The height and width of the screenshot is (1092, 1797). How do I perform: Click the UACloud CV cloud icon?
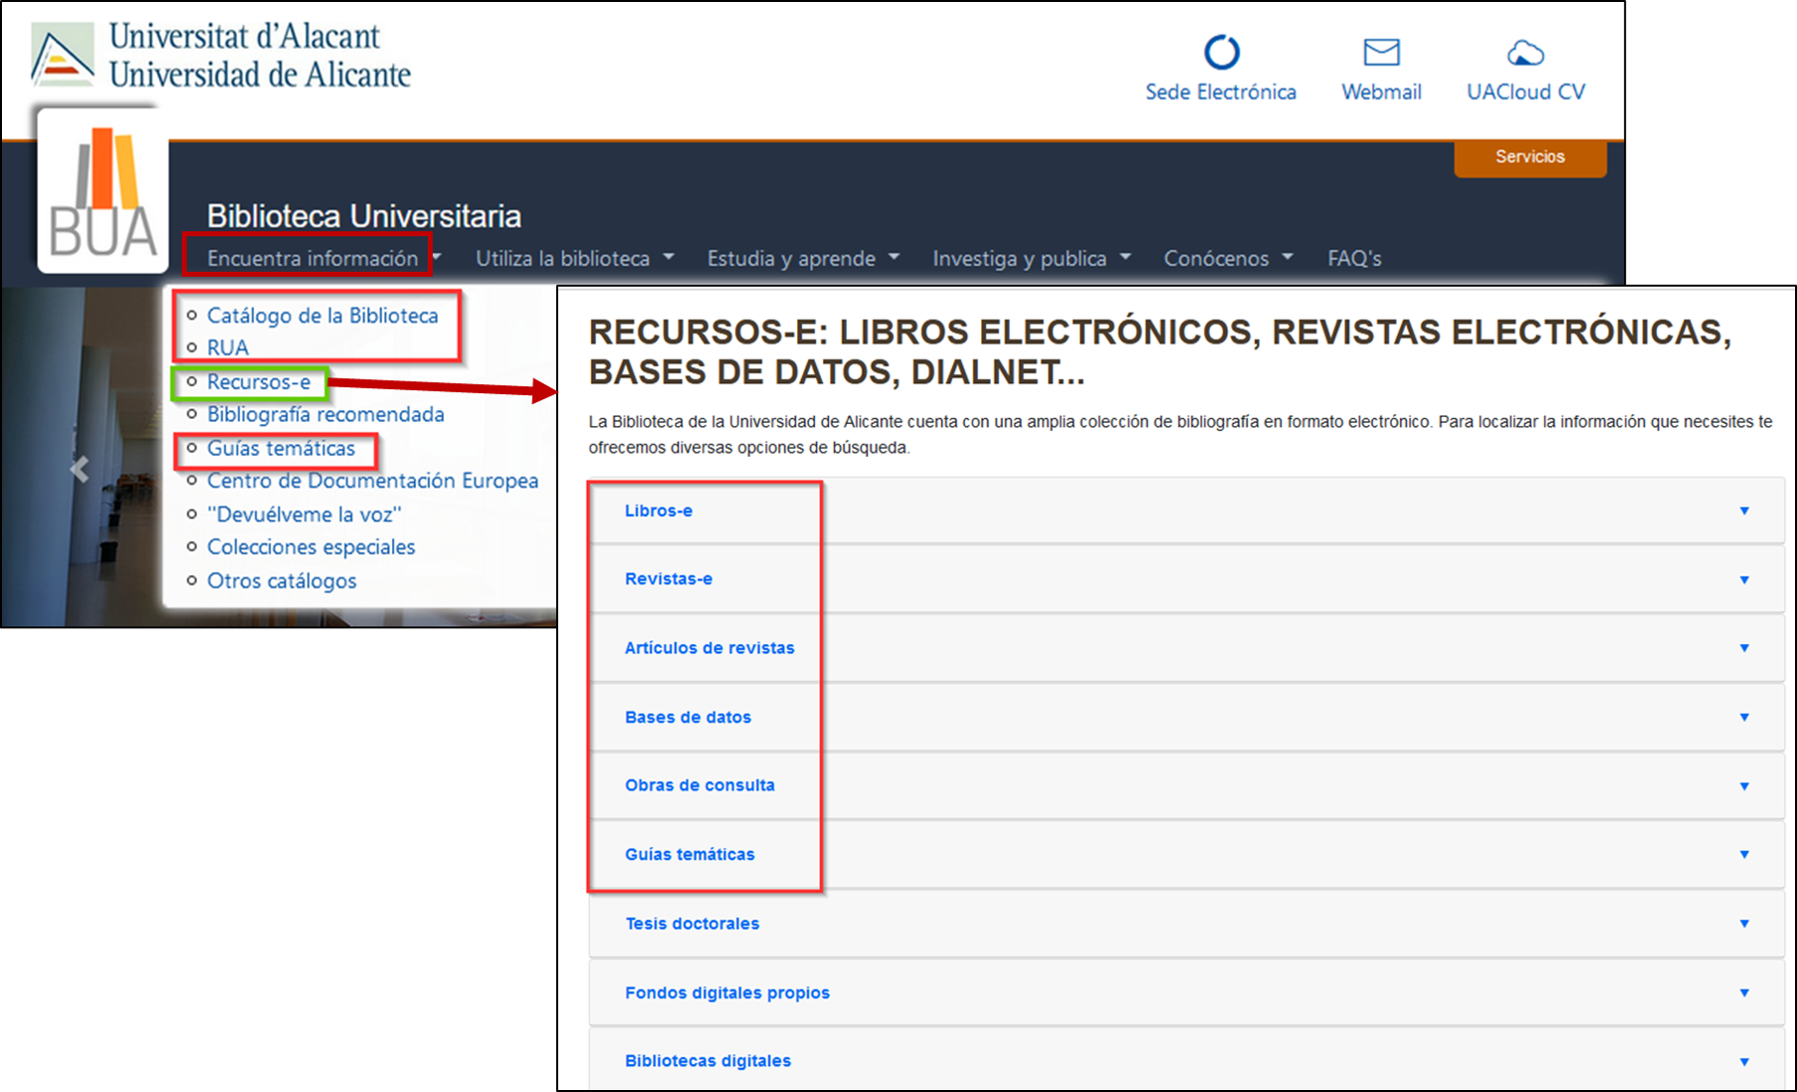1524,53
